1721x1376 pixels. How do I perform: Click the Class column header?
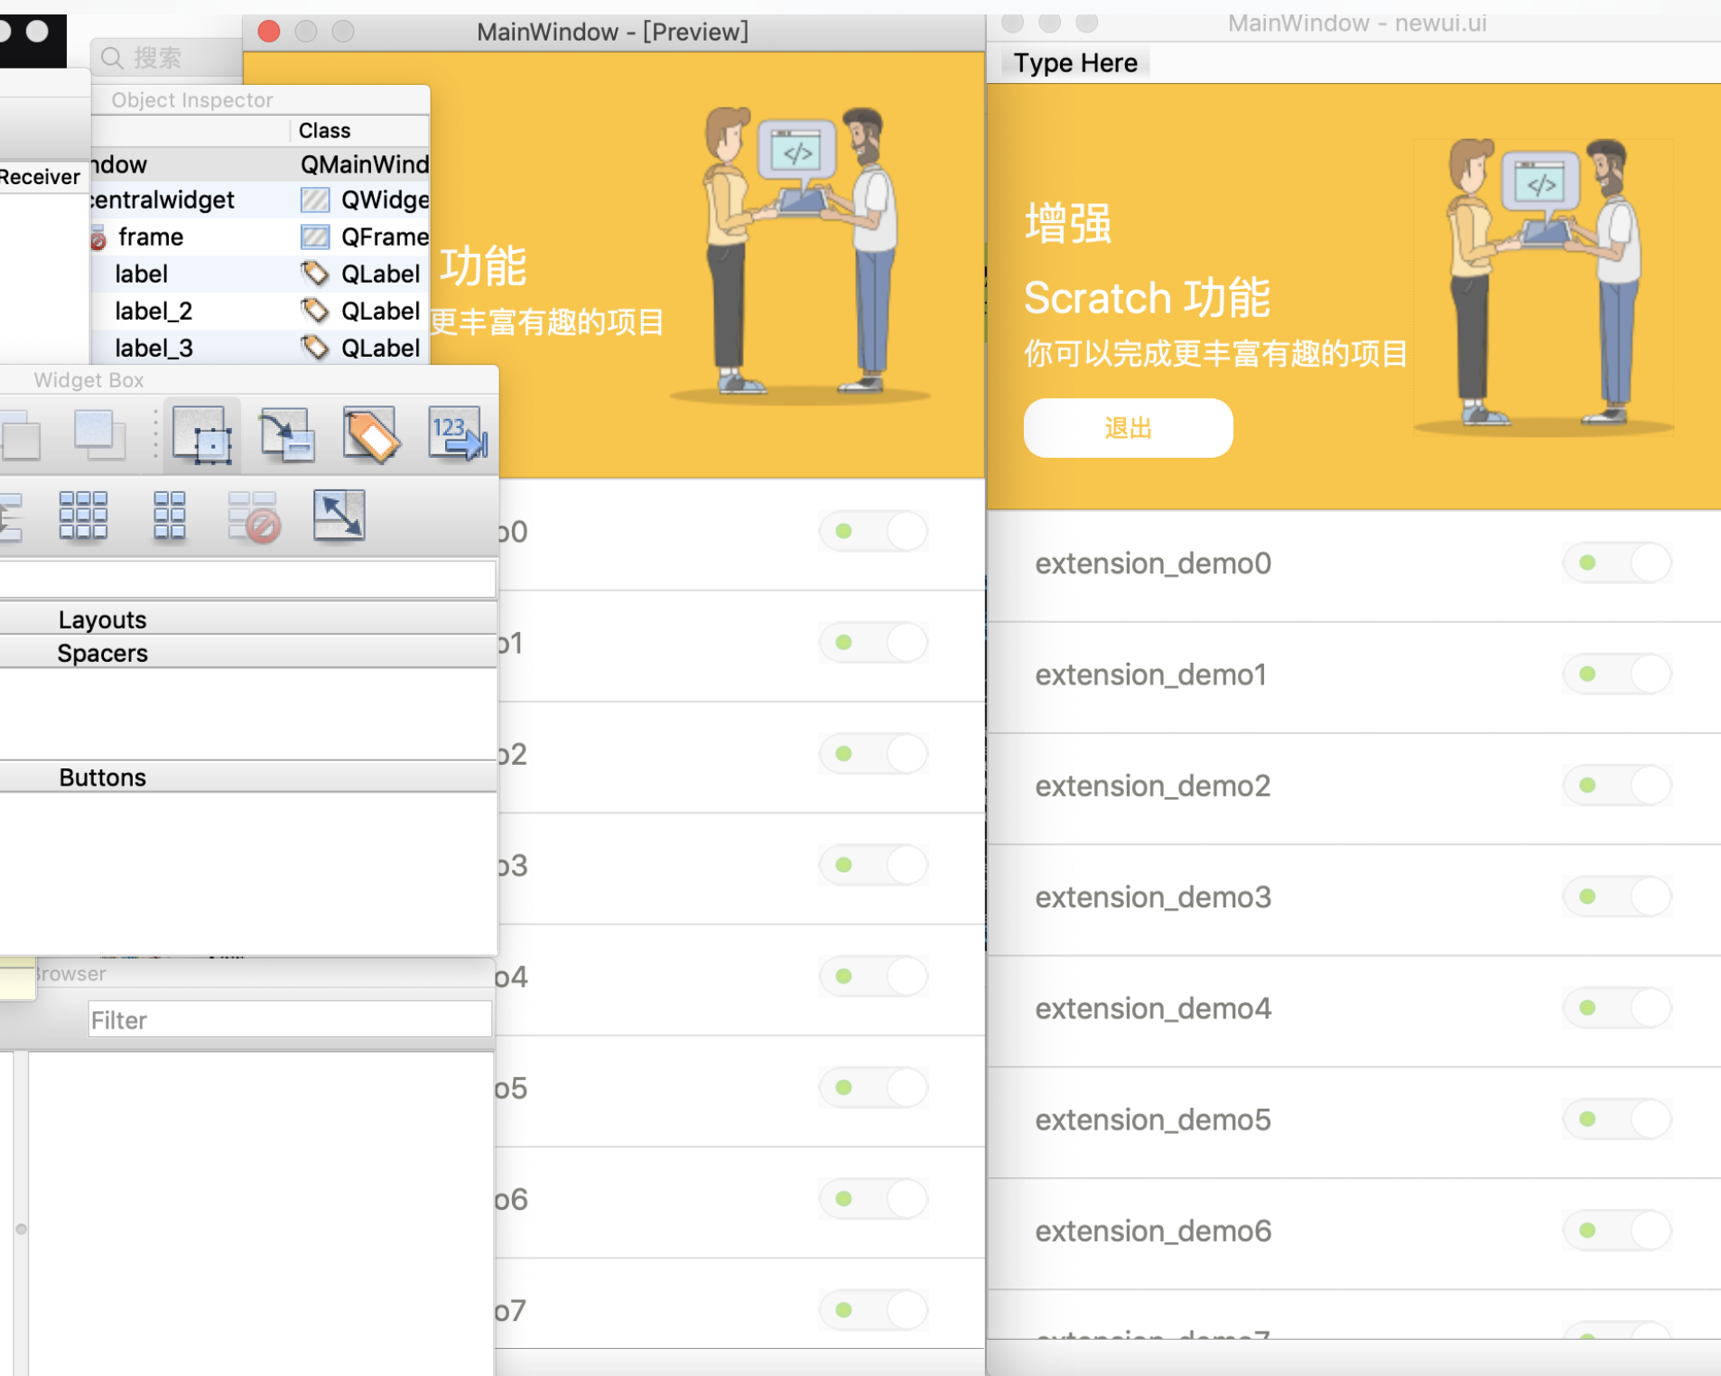pyautogui.click(x=360, y=131)
